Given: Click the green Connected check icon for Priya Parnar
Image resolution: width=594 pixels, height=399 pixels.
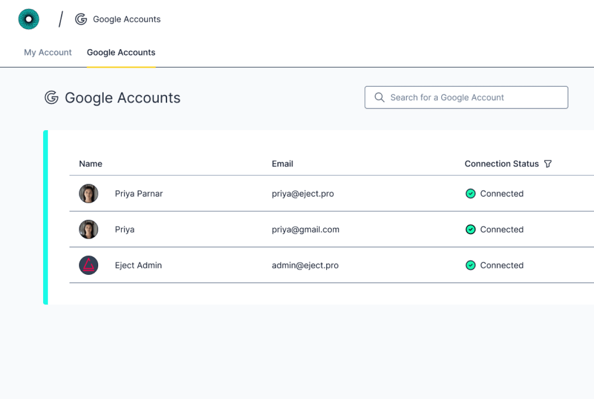Looking at the screenshot, I should tap(470, 194).
